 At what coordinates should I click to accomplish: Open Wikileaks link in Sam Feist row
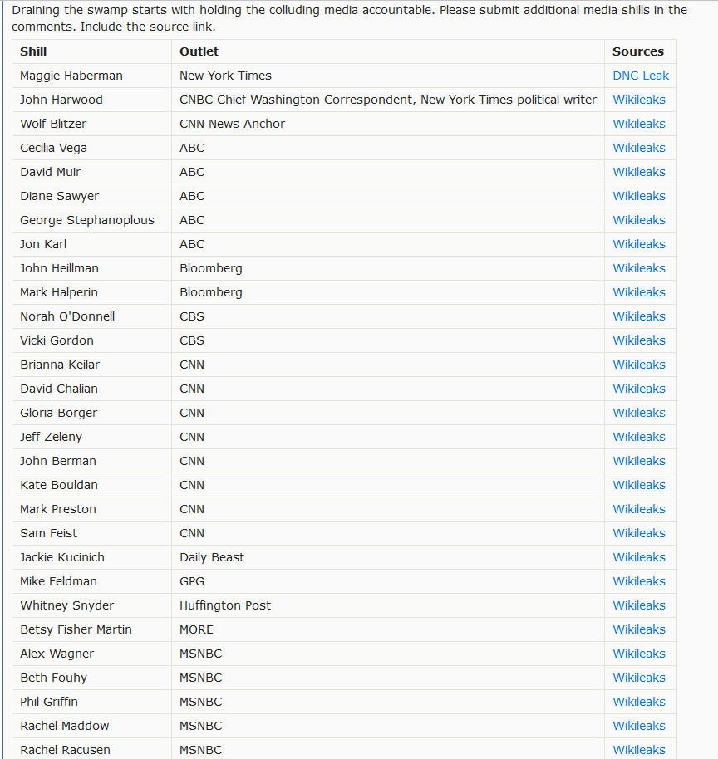click(638, 533)
